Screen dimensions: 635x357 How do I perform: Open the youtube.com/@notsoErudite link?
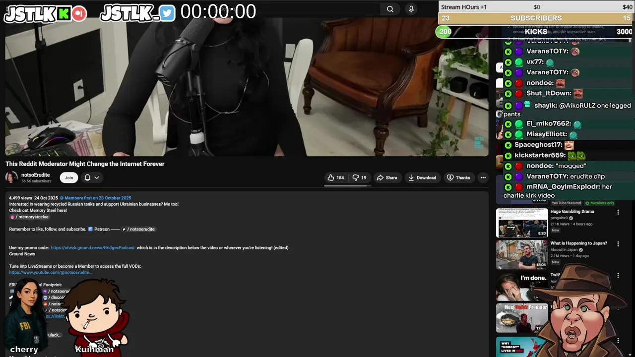tap(51, 272)
